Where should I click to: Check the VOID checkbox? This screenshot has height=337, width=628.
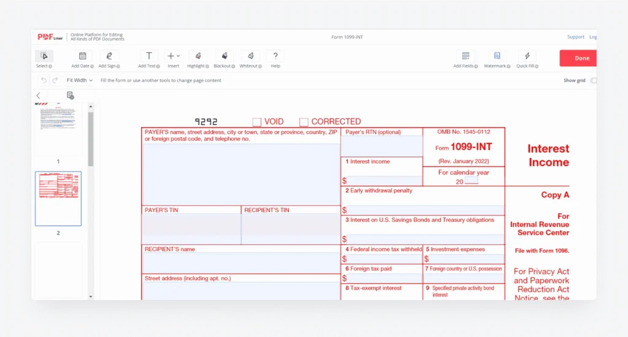[257, 122]
